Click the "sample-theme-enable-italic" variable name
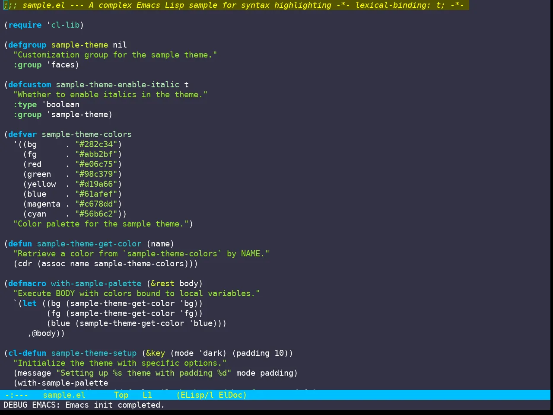Image resolution: width=553 pixels, height=415 pixels. (118, 85)
